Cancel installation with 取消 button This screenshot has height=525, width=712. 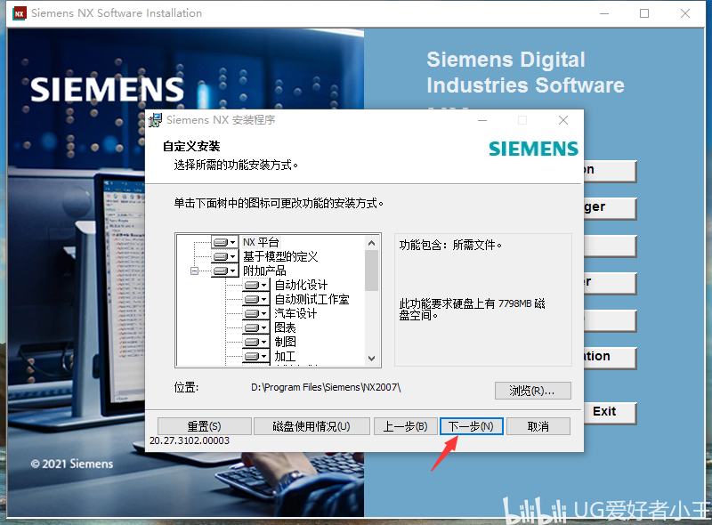coord(538,426)
